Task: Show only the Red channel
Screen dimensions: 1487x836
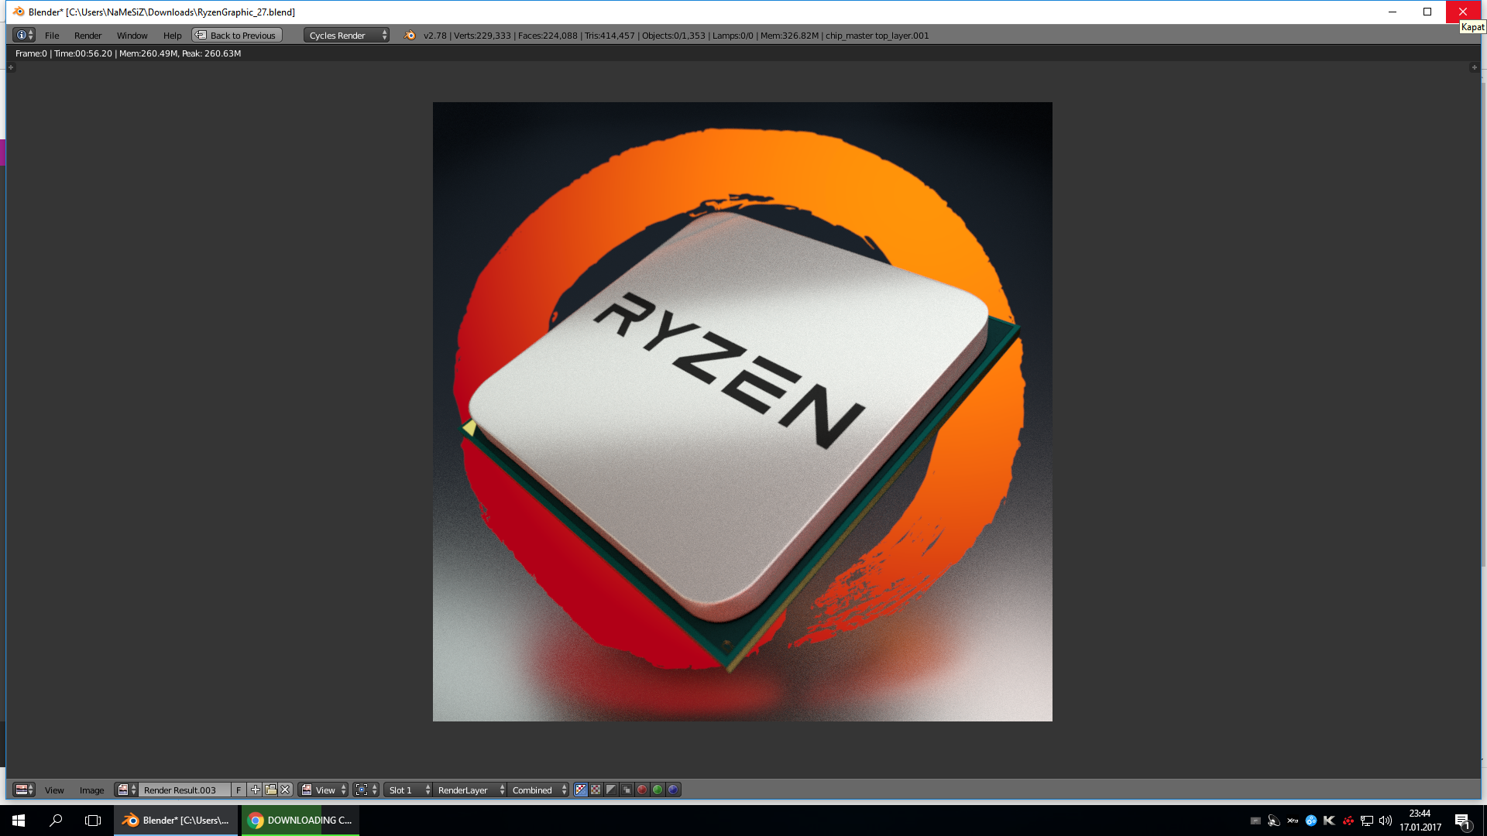Action: coord(642,790)
